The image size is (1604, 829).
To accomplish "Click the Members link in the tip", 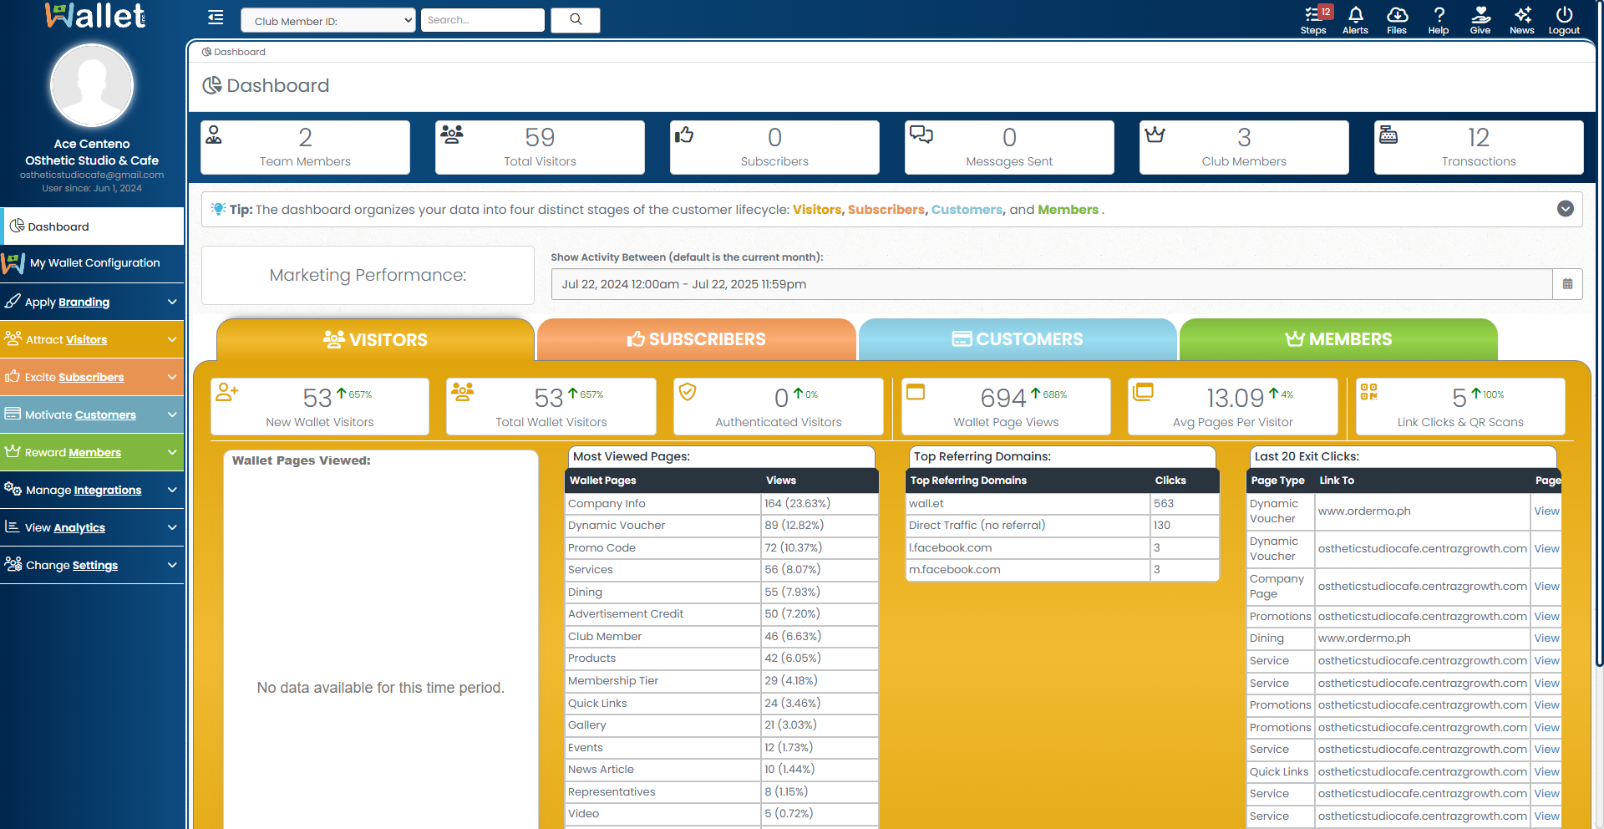I will pos(1068,210).
